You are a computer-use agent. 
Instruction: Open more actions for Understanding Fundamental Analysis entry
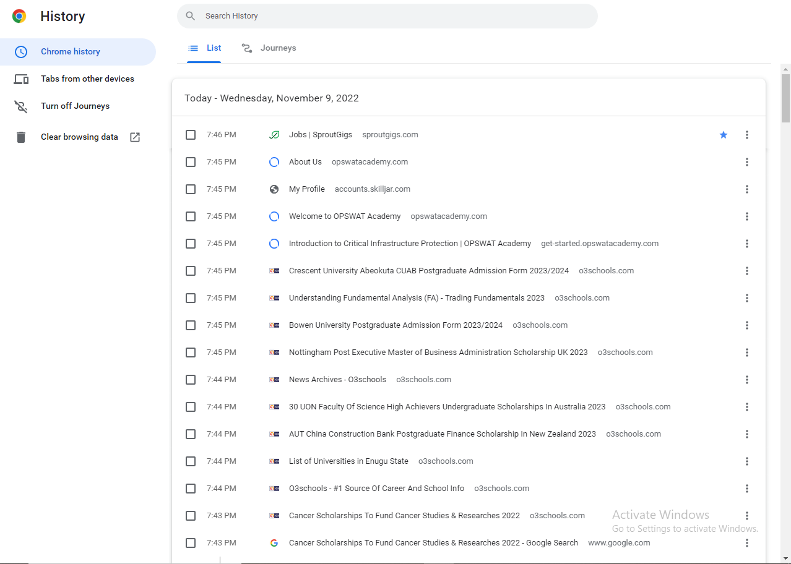pos(747,298)
